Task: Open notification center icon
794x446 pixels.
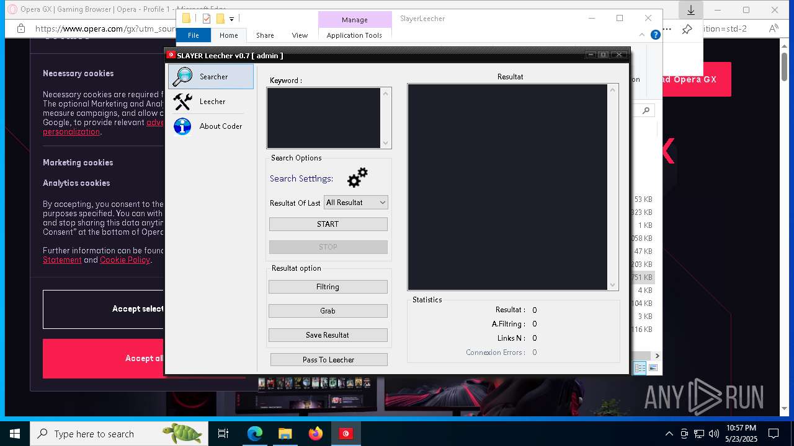Action: pos(774,434)
